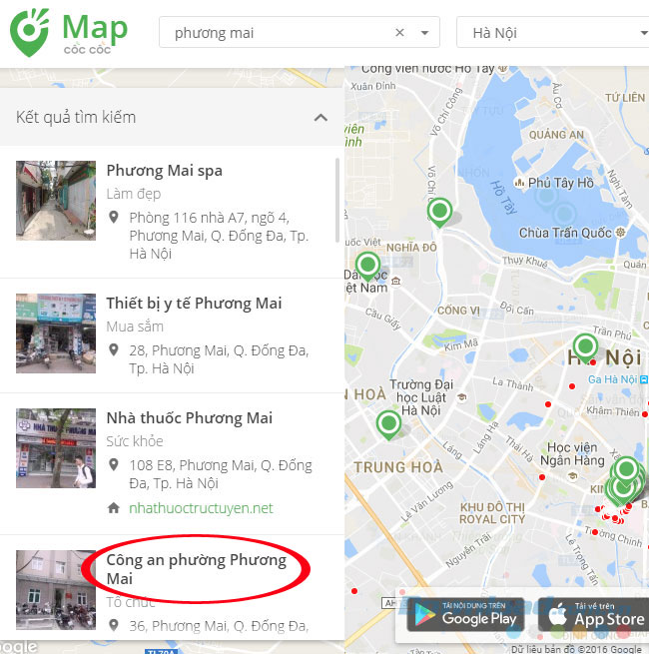Screen dimensions: 649x654
Task: Click green marker near Nghĩa Đô
Action: click(x=367, y=266)
